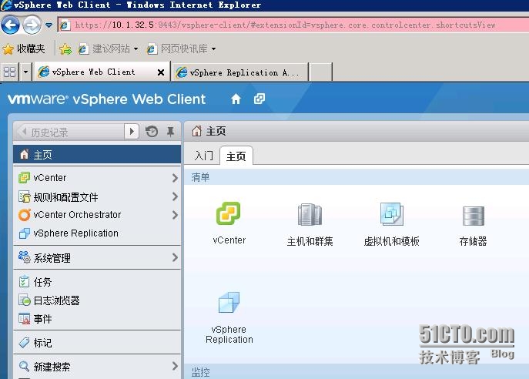Expand the 建议网站 dropdown arrow
Image resolution: width=529 pixels, height=379 pixels.
click(x=136, y=49)
